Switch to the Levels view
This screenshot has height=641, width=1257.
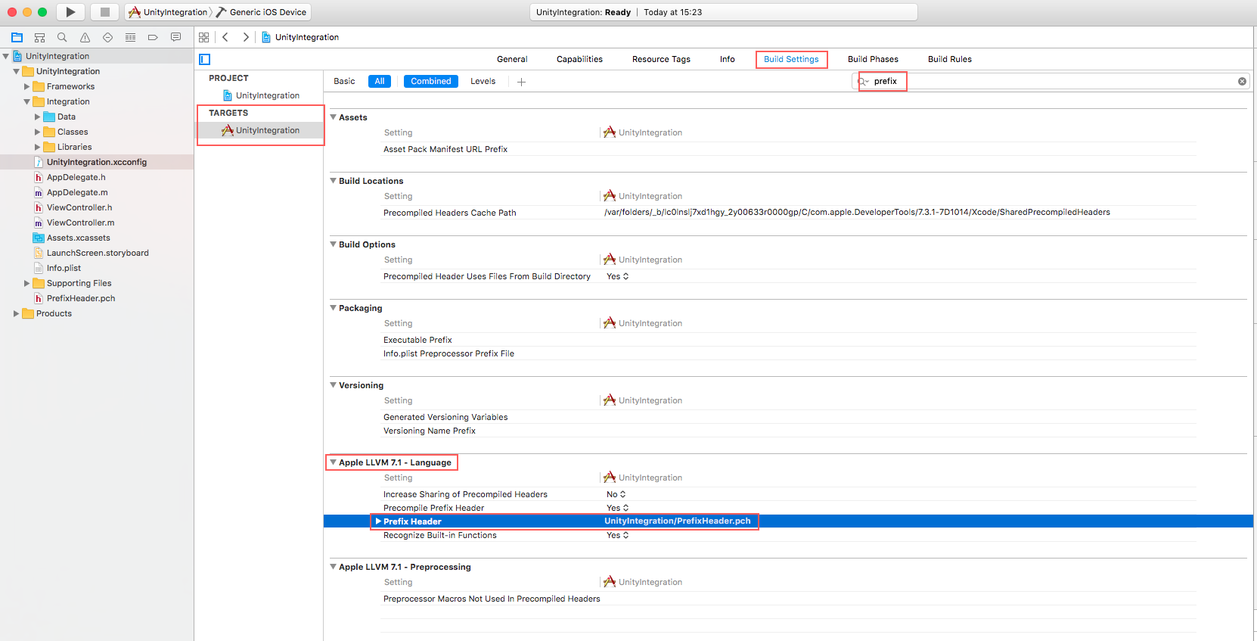point(483,81)
